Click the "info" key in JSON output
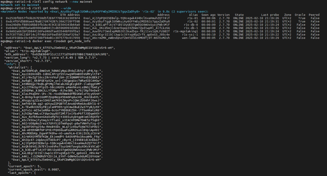The image size is (327, 176). [x=9, y=64]
